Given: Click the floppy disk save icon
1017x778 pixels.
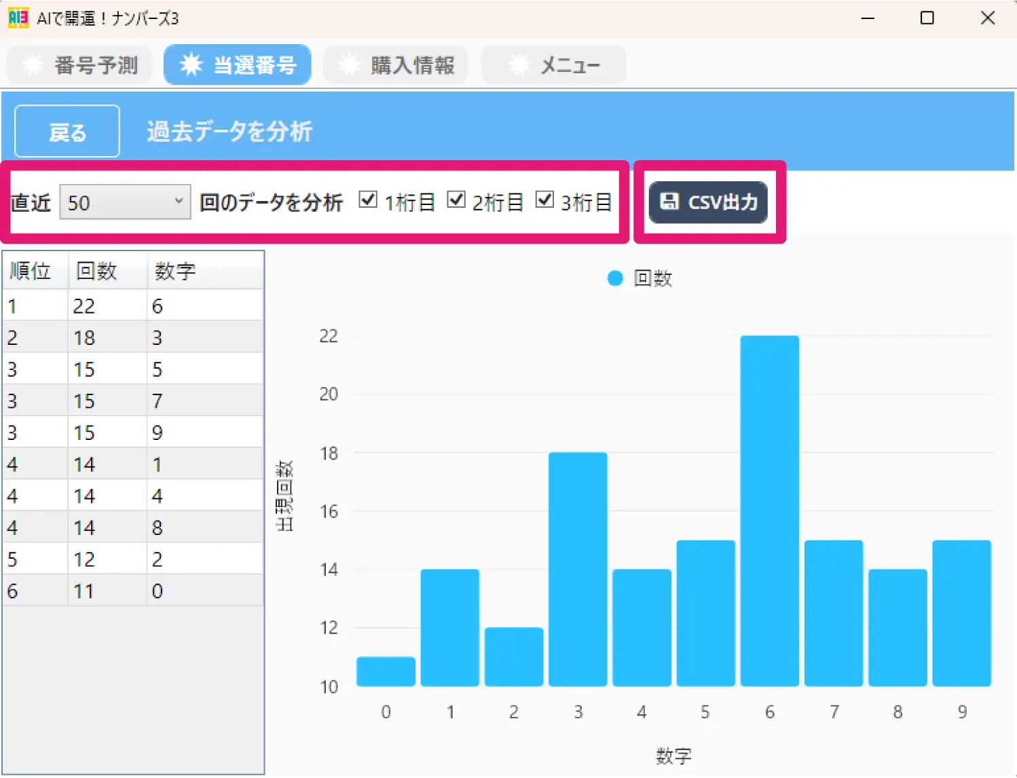Looking at the screenshot, I should click(x=669, y=202).
